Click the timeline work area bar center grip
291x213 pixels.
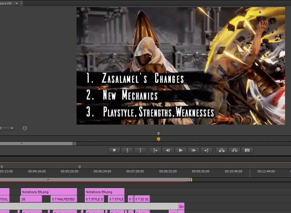pyautogui.click(x=48, y=180)
